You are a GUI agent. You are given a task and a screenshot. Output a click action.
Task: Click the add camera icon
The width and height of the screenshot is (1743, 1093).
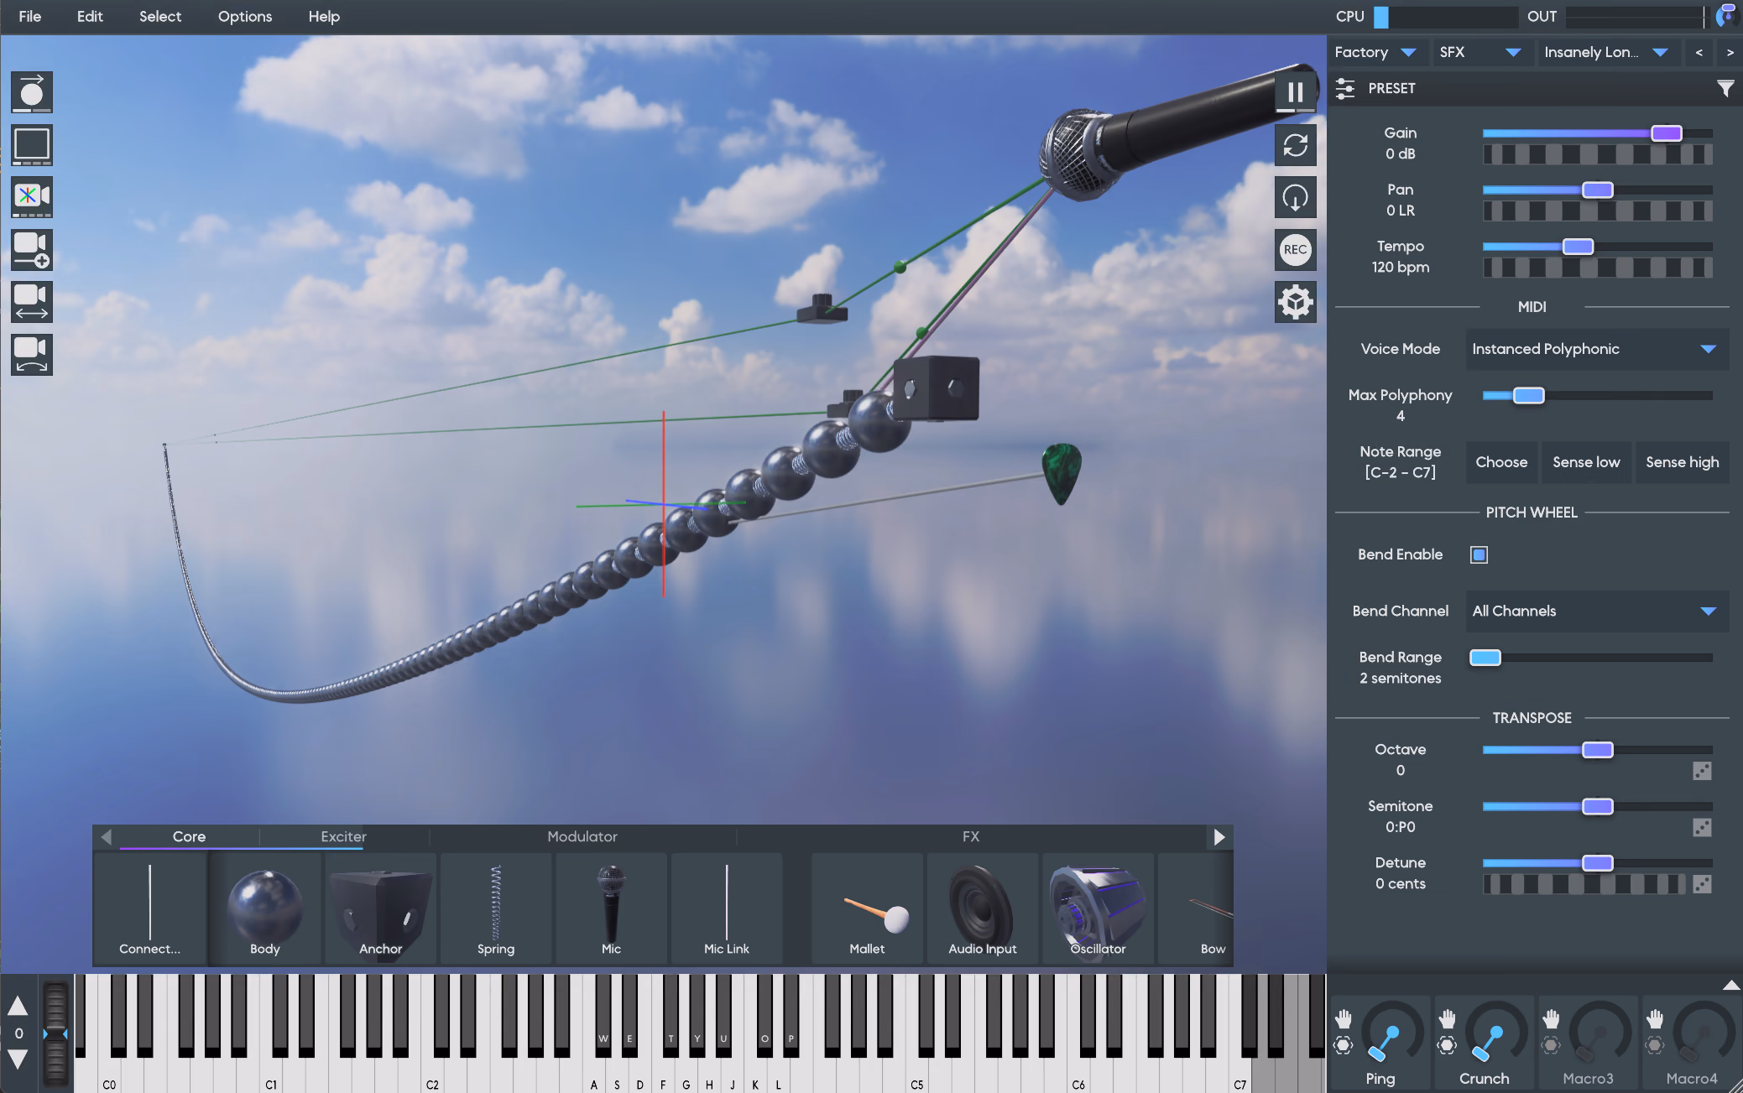click(32, 250)
